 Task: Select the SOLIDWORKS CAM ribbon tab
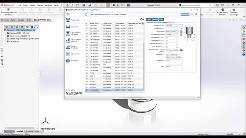click(43, 20)
